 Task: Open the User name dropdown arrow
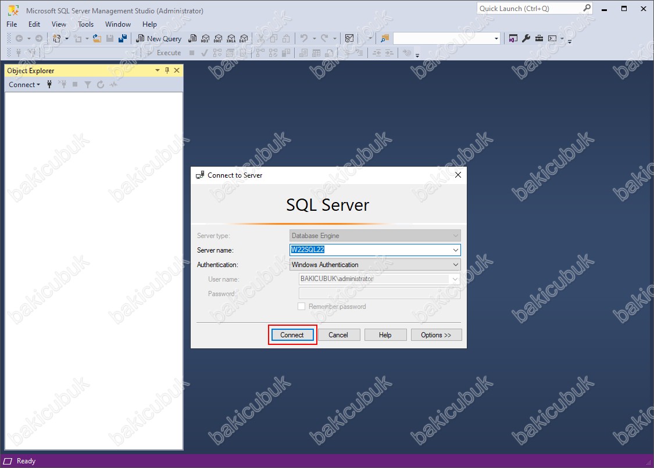[455, 279]
